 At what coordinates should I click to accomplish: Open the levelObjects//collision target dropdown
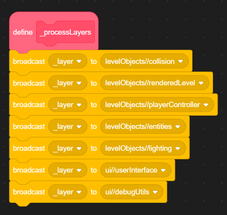click(x=144, y=61)
